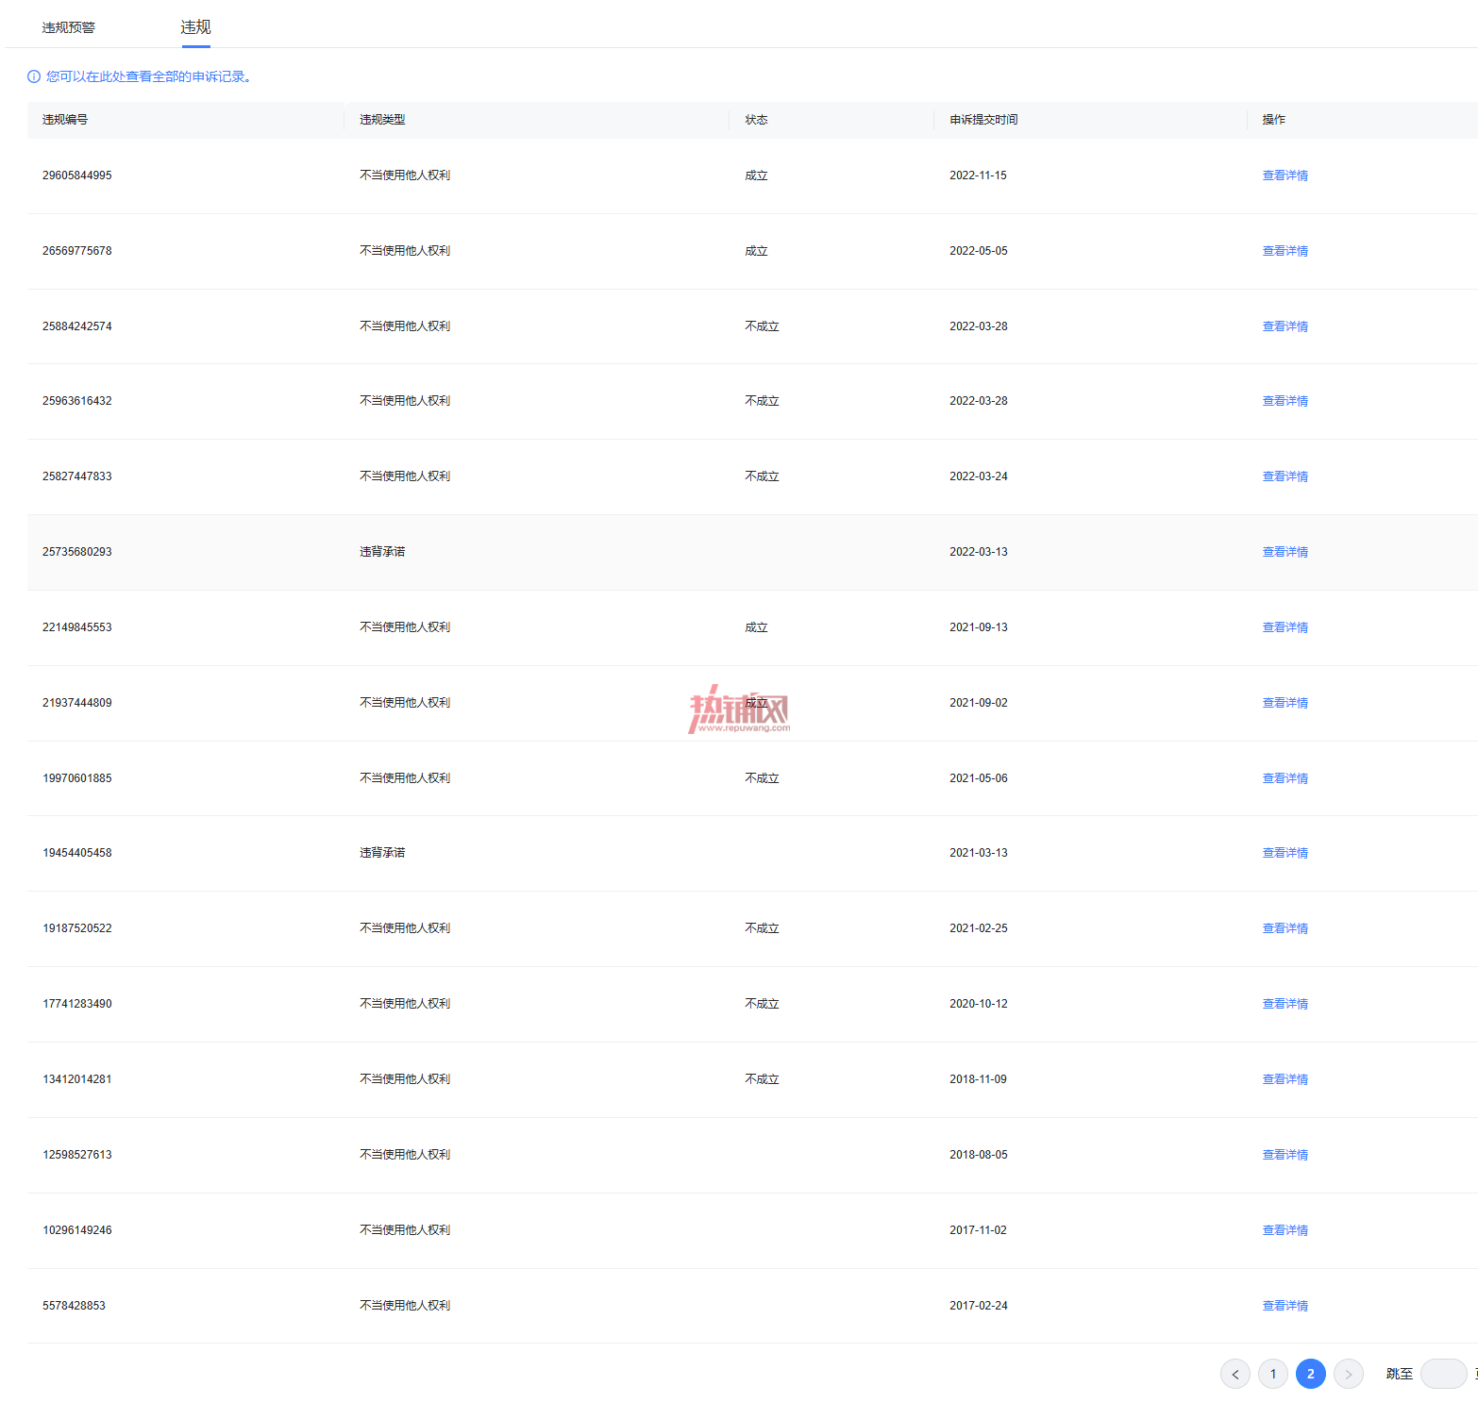Open 查看详情 for record 25884242574
1478x1419 pixels.
point(1285,326)
